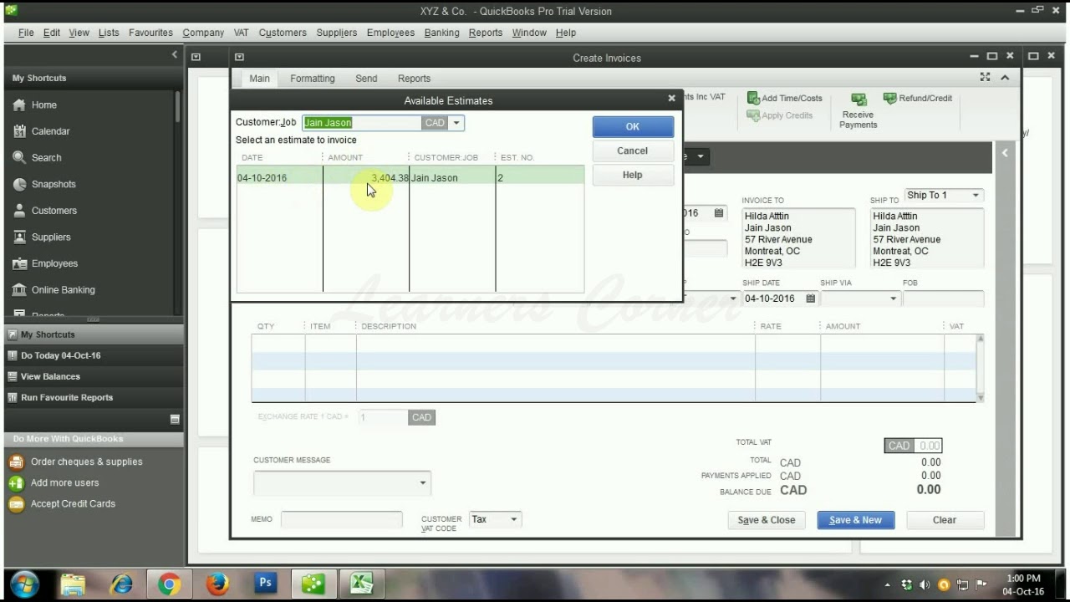
Task: Open Do Today 04-Oct-16 section
Action: [x=92, y=355]
